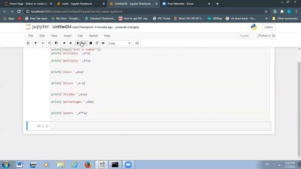
Task: Open the Windows Start menu
Action: [6, 165]
